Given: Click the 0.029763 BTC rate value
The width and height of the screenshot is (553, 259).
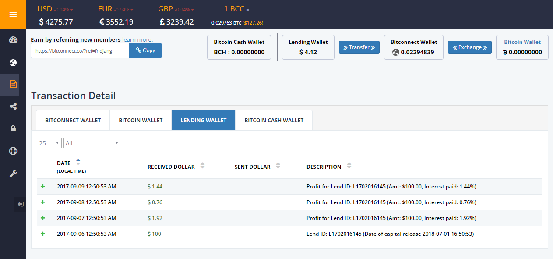Looking at the screenshot, I should point(226,23).
